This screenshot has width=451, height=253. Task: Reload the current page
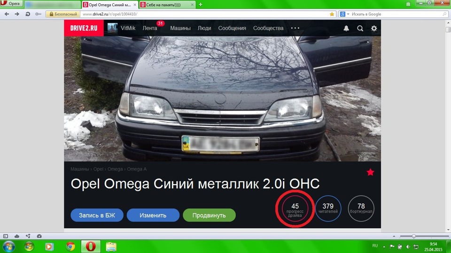tap(28, 14)
